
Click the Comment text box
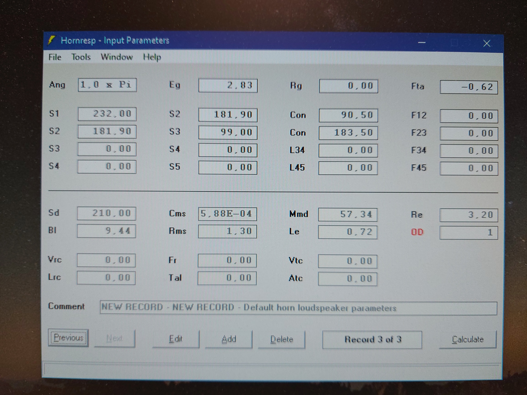click(x=298, y=308)
